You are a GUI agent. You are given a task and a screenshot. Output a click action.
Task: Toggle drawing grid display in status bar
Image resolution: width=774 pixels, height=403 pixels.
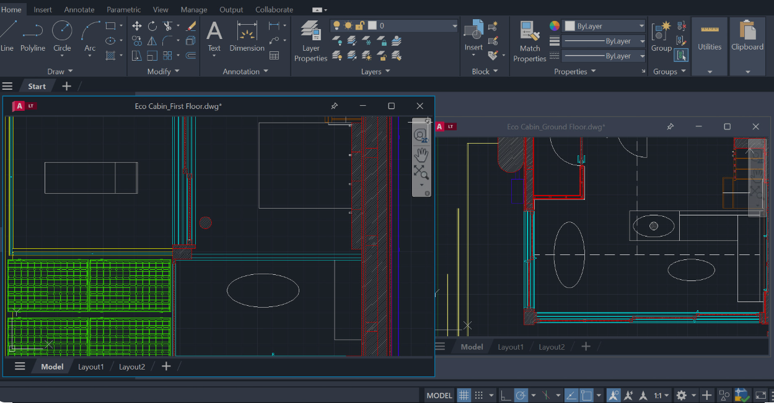pos(464,395)
